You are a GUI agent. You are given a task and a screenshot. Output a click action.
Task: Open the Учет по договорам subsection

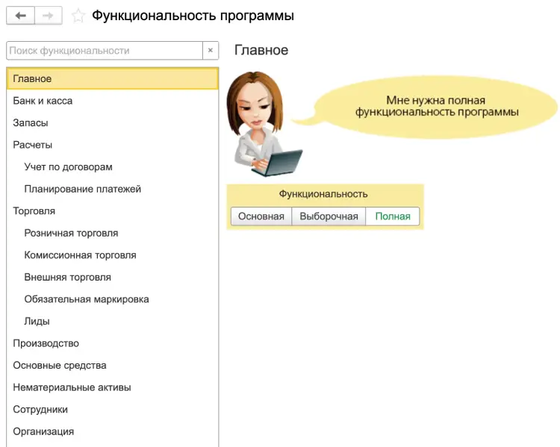click(x=68, y=167)
